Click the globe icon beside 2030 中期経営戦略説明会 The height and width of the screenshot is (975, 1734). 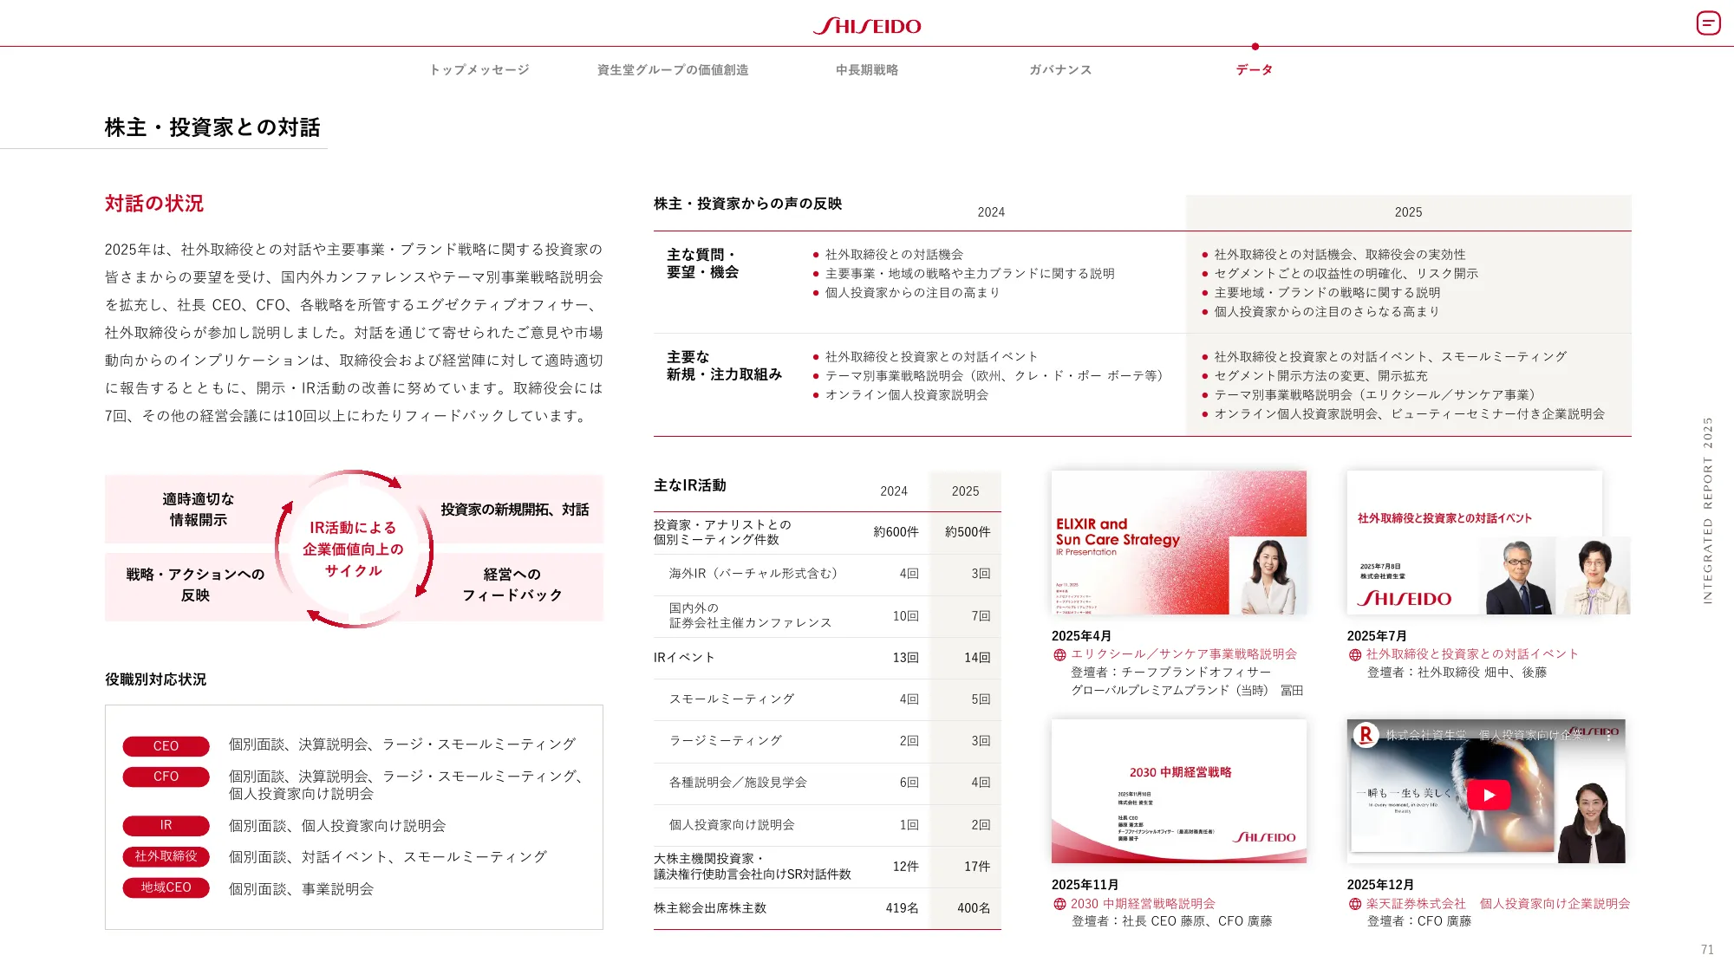click(x=1059, y=904)
